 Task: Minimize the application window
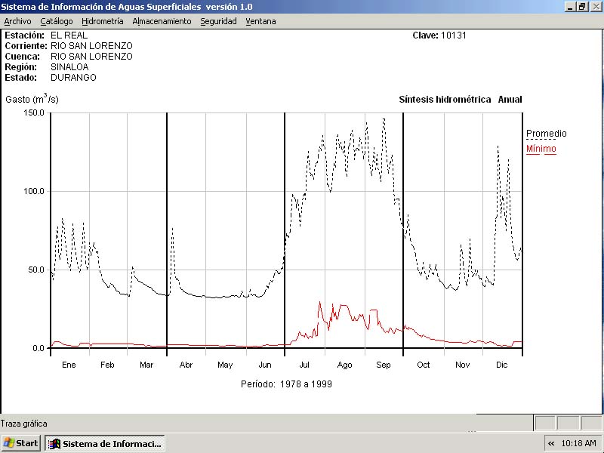point(570,6)
